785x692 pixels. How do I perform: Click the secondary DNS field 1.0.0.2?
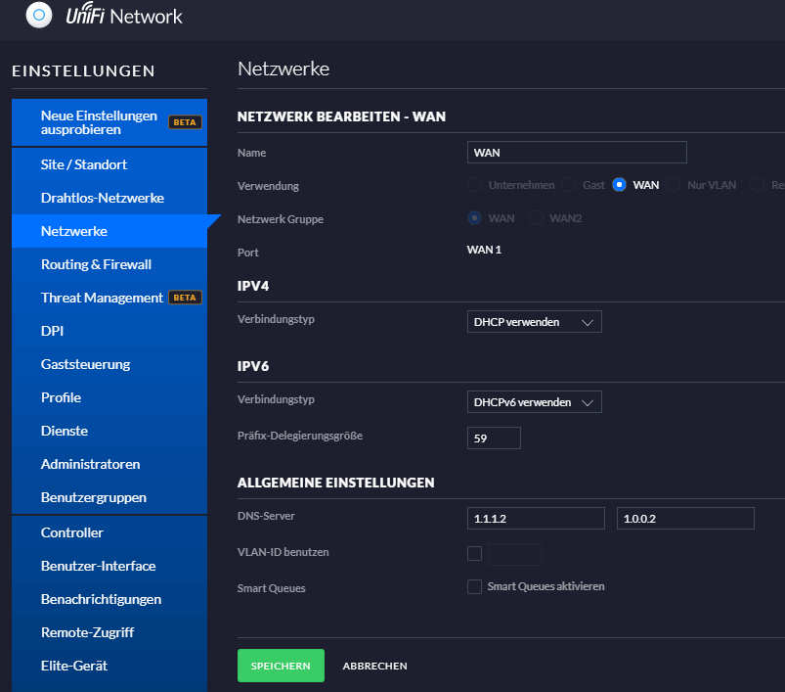click(x=685, y=519)
